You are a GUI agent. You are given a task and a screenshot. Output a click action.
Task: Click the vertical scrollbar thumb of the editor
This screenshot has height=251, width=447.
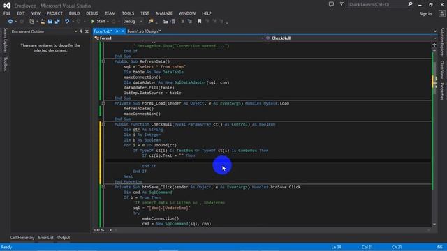coord(434,78)
